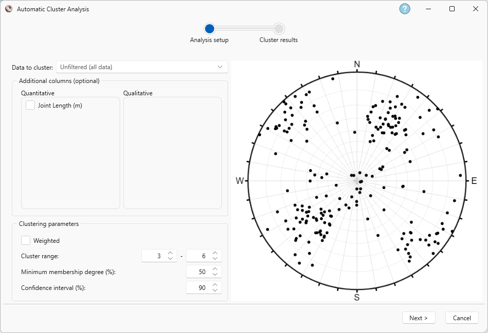Click the N label on the stereonet
The image size is (488, 333).
pyautogui.click(x=357, y=64)
